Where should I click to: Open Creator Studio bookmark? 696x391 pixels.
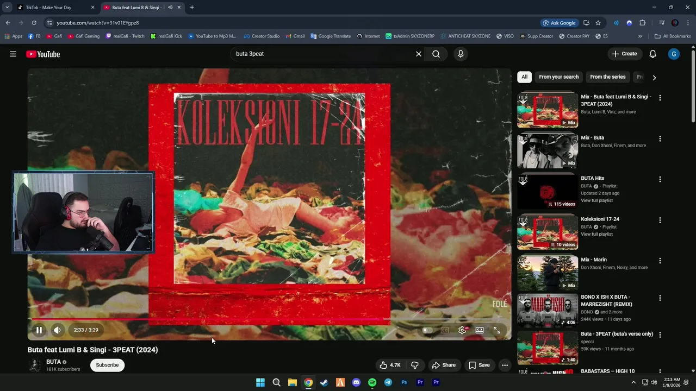[x=262, y=36]
